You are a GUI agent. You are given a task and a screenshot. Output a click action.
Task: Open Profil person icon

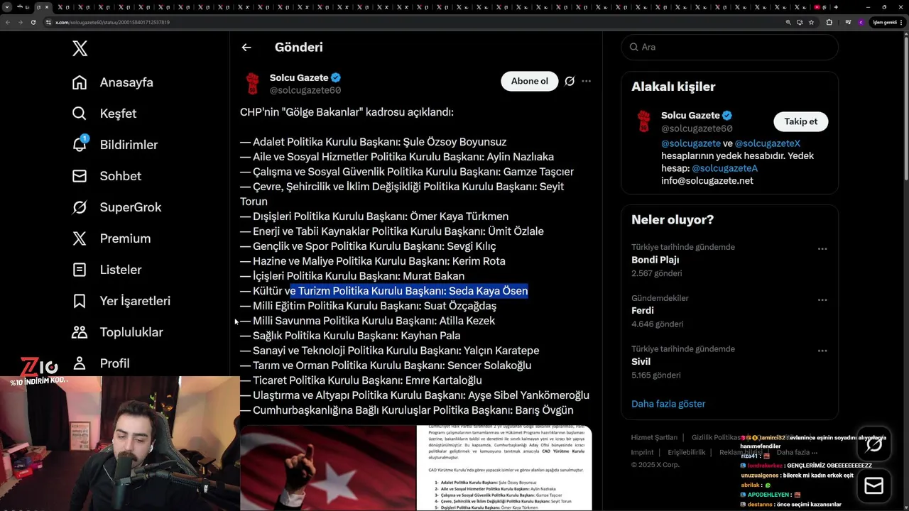tap(80, 363)
